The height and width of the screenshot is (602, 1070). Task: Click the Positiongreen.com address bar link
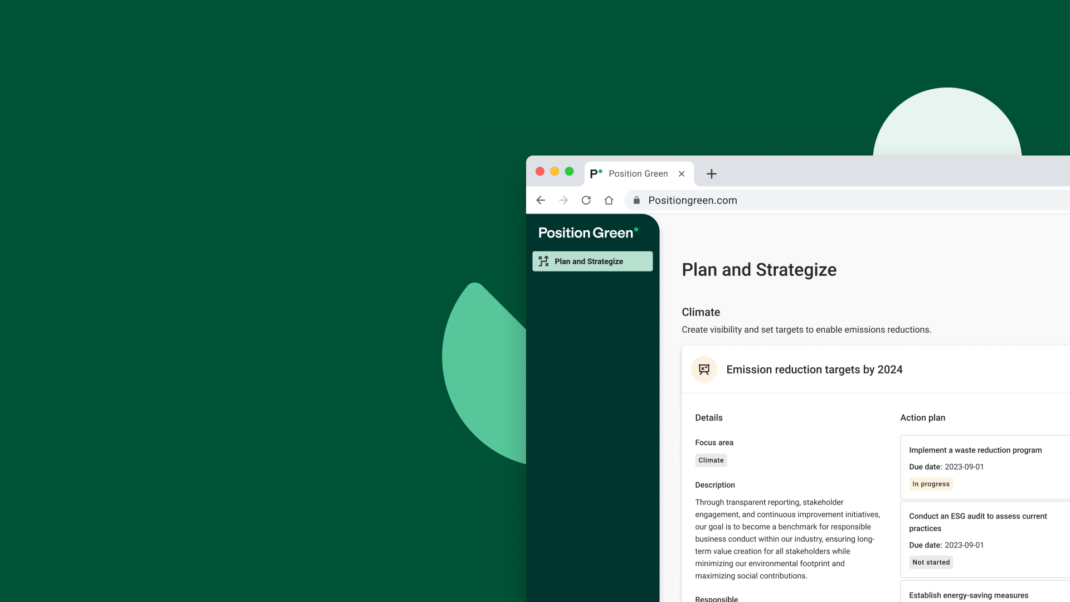(693, 200)
